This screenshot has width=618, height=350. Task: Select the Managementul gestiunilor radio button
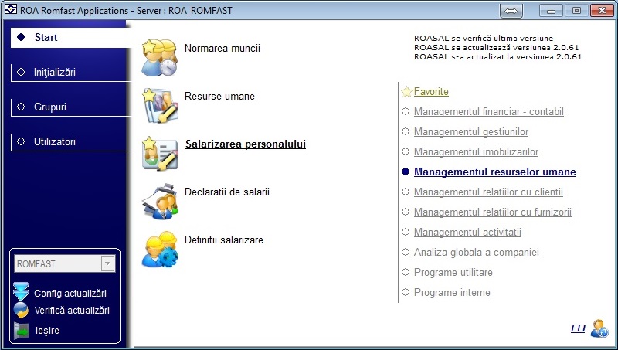(x=406, y=131)
